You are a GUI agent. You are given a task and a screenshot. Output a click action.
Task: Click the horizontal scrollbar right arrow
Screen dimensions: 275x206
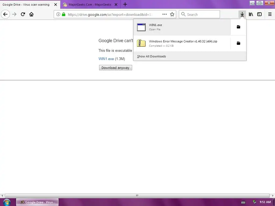tap(273, 196)
